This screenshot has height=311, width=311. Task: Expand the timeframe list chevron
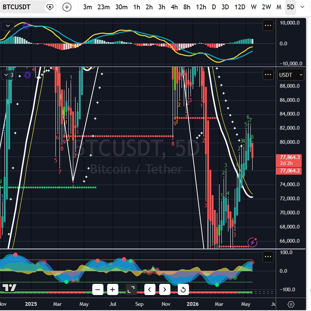pos(302,7)
